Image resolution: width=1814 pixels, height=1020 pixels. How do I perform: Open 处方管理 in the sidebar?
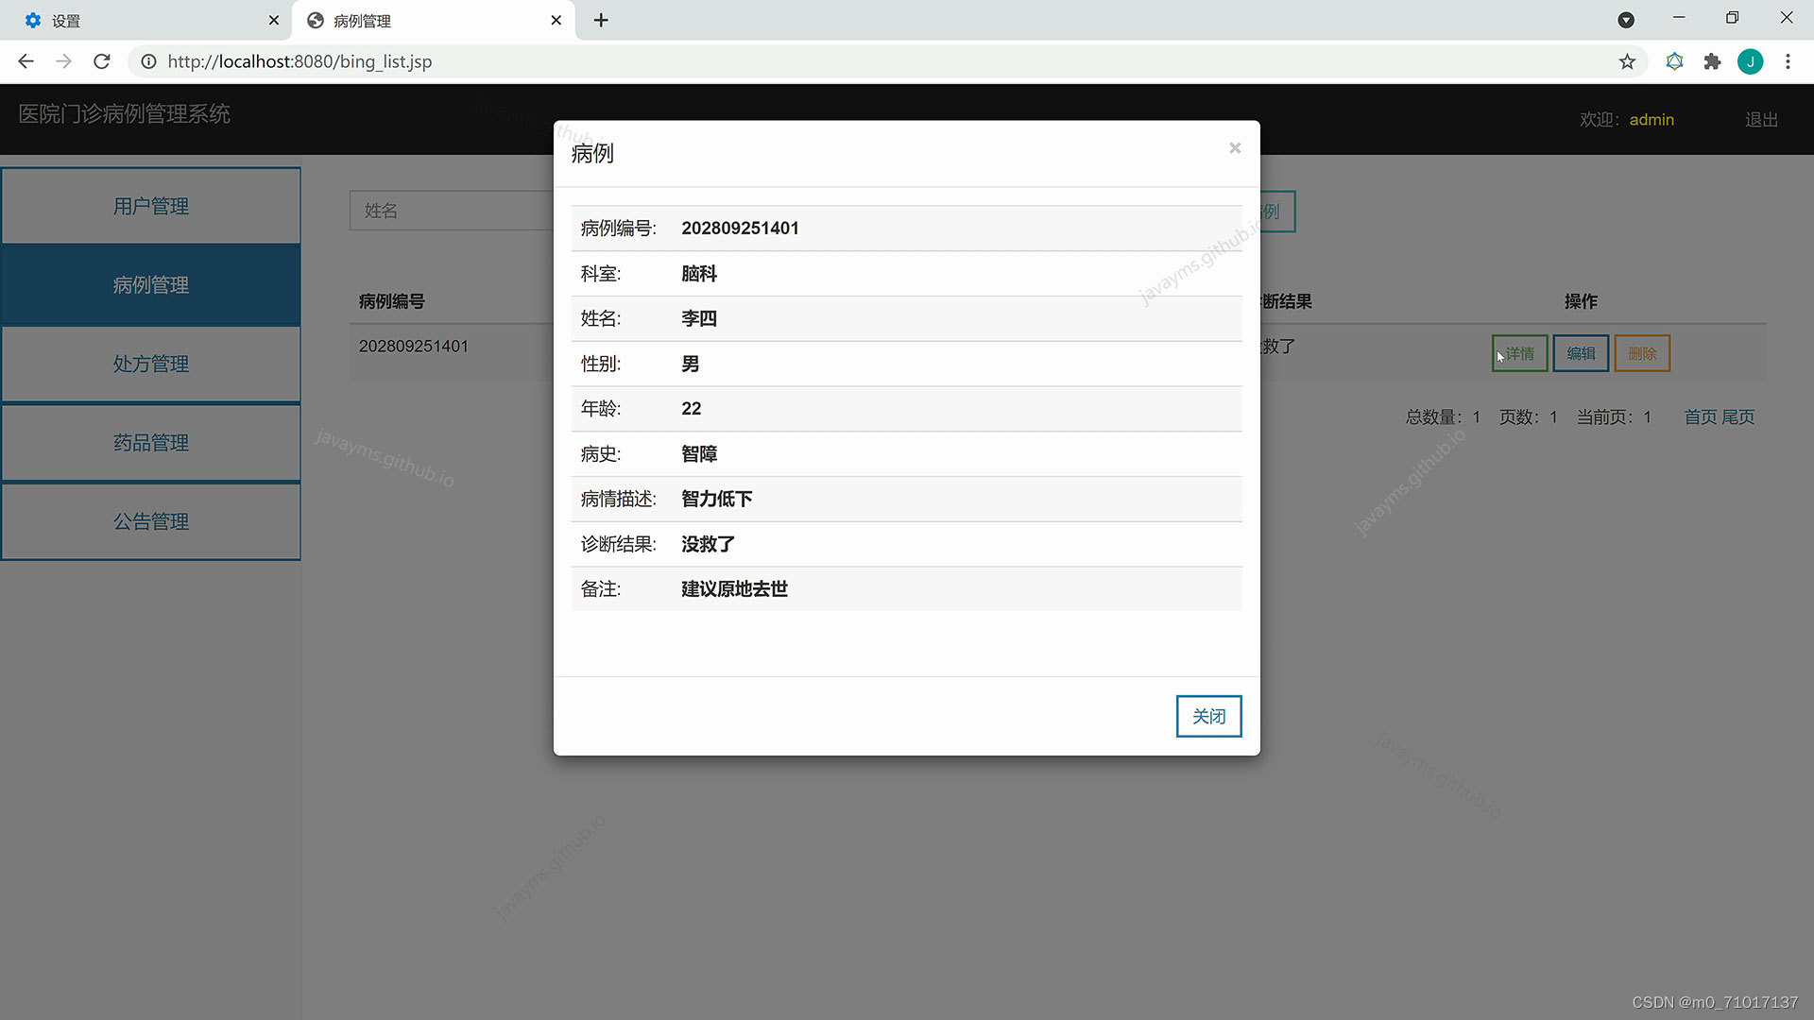point(151,364)
